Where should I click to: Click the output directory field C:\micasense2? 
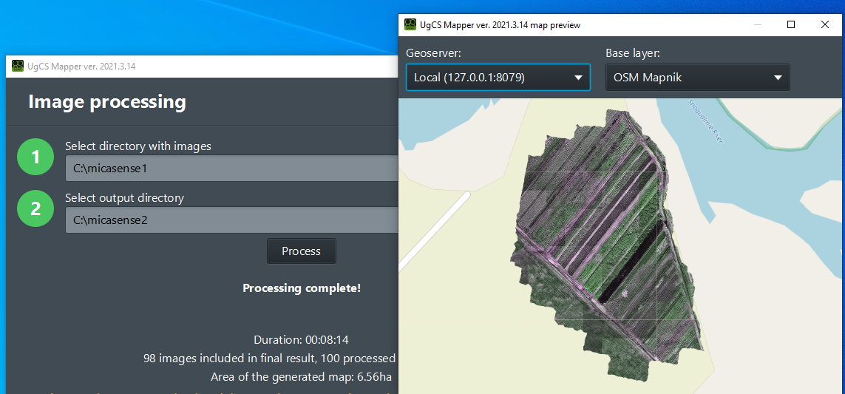[x=231, y=220]
